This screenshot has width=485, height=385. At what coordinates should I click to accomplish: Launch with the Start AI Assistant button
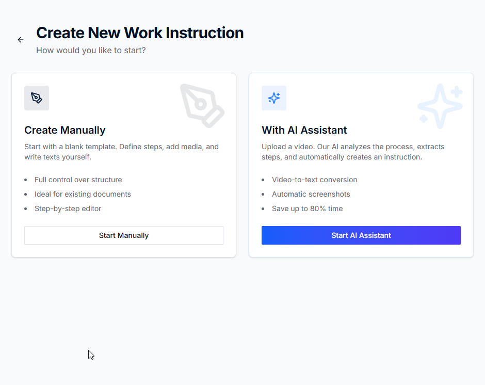tap(361, 235)
